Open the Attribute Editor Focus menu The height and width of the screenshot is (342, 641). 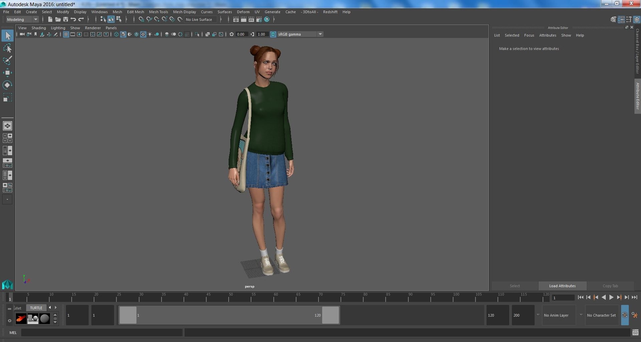point(529,35)
